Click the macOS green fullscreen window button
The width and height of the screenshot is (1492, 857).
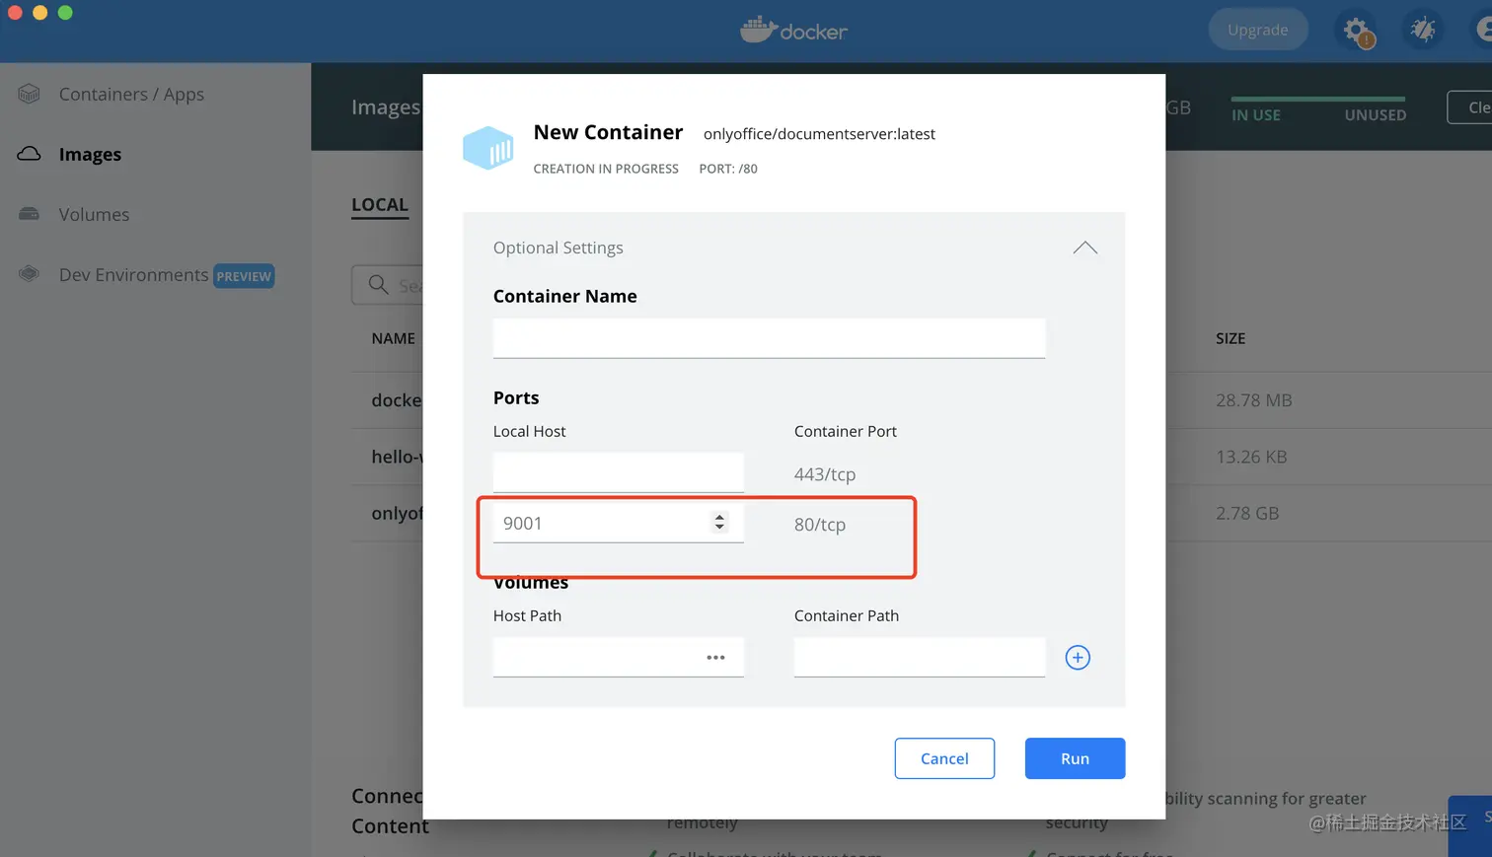coord(65,13)
